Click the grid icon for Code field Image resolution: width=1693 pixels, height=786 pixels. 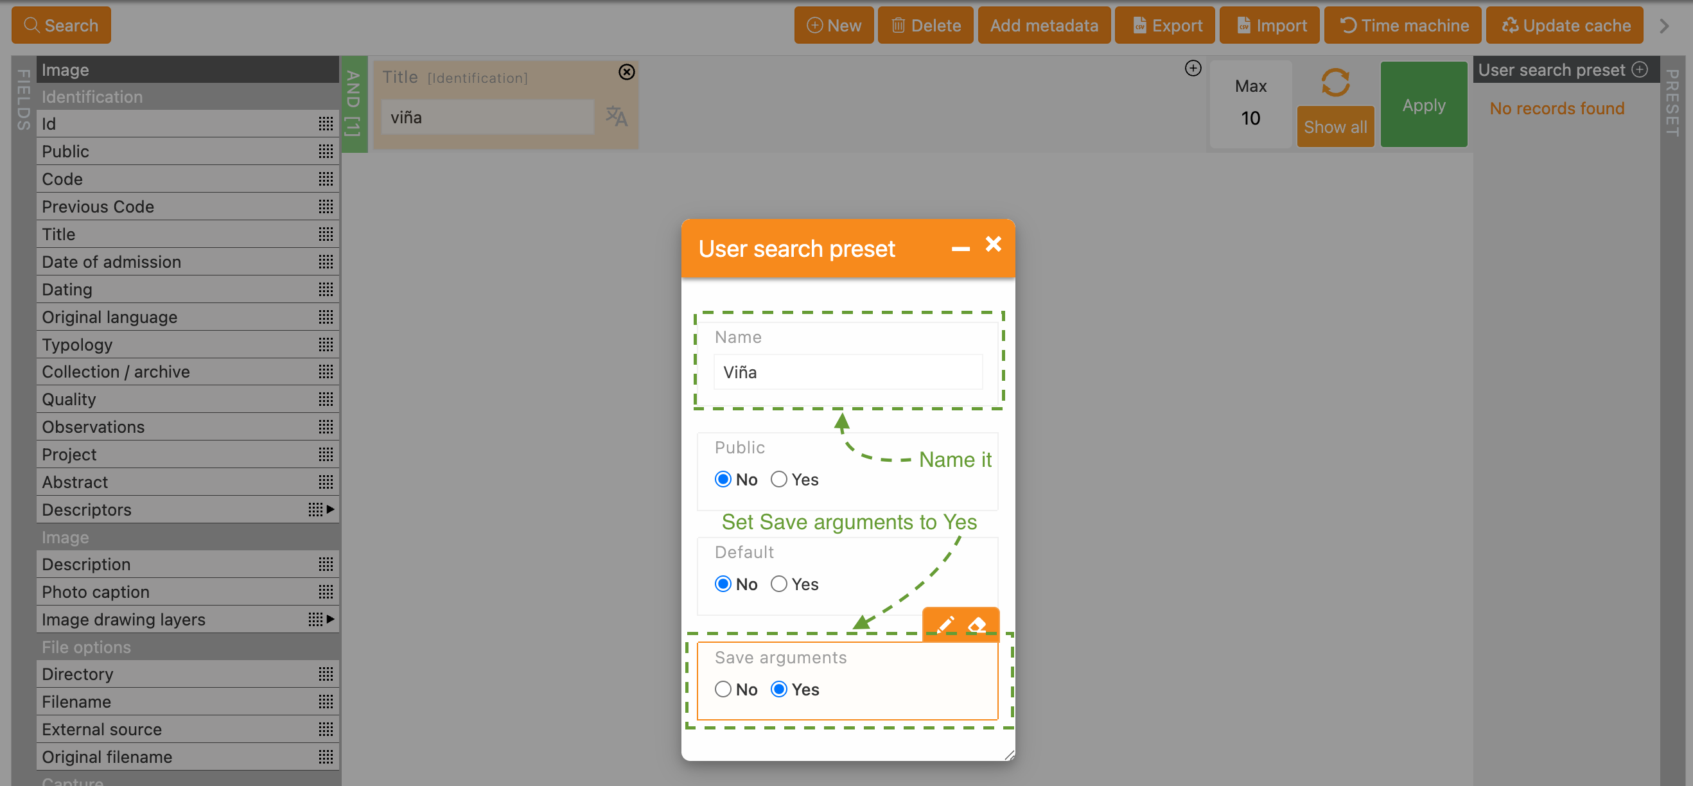click(x=326, y=179)
